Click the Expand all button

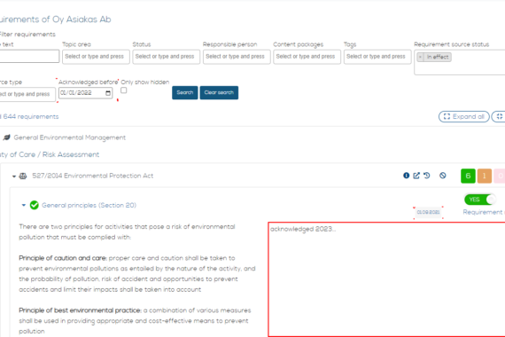464,117
